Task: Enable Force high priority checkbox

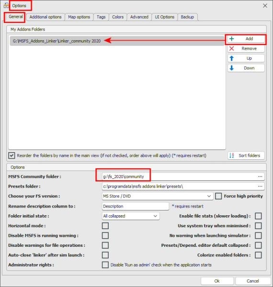Action: pyautogui.click(x=218, y=196)
